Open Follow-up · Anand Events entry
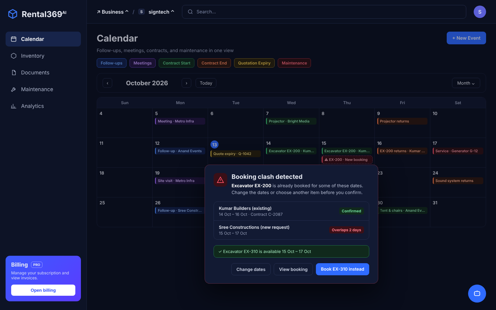 (x=180, y=151)
